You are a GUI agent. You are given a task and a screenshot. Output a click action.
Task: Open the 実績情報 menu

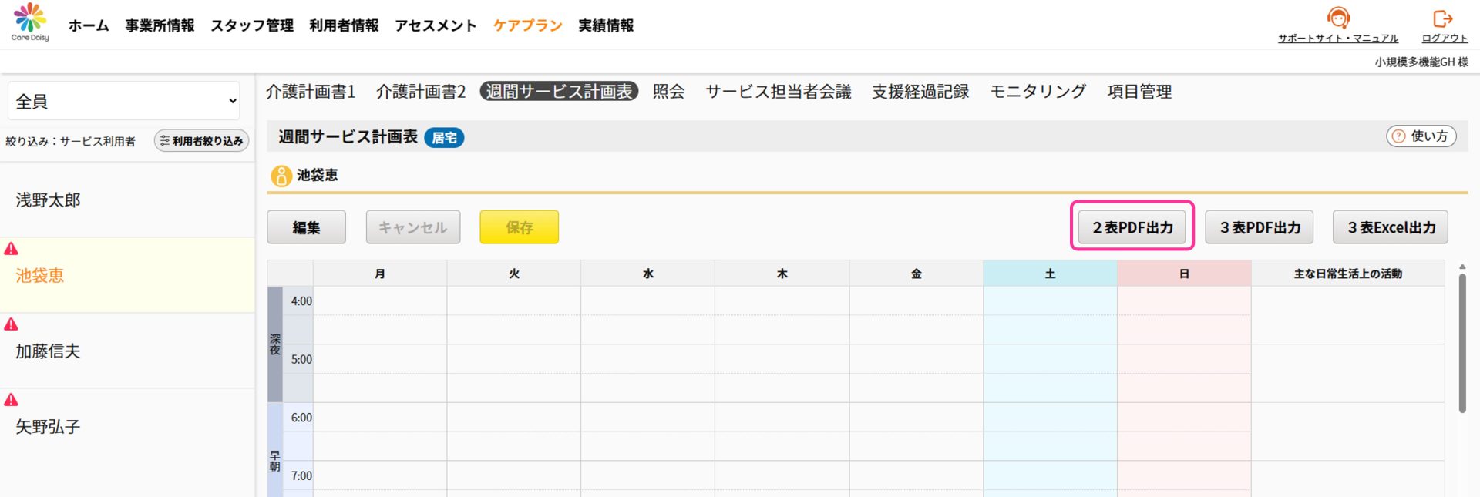[x=606, y=25]
